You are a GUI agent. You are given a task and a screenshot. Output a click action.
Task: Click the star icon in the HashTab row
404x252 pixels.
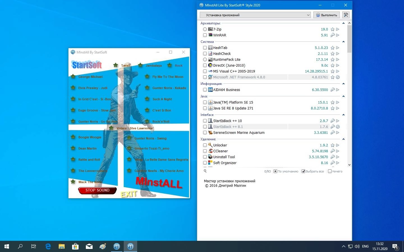332,48
